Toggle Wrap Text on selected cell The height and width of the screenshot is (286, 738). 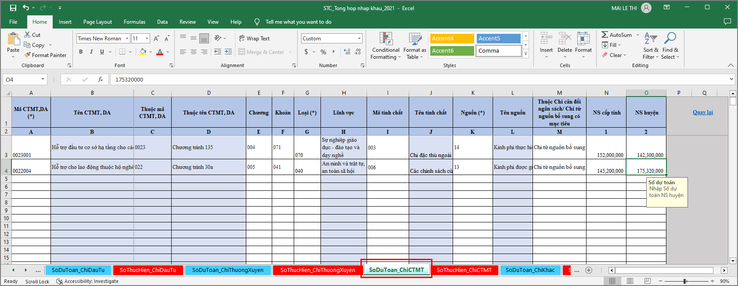254,39
